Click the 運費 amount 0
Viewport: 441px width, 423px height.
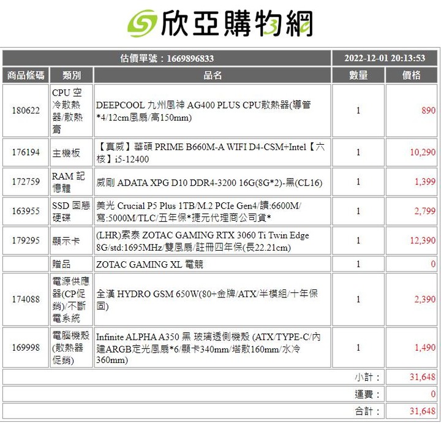(x=433, y=394)
